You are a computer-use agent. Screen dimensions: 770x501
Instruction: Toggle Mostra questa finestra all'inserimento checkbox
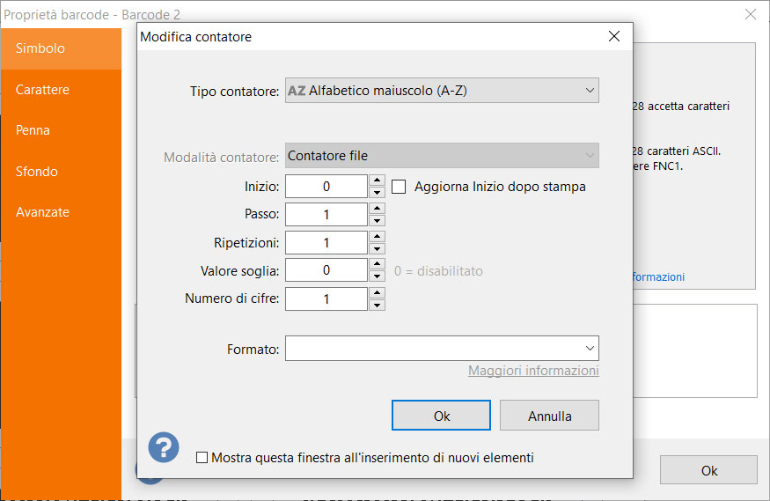[x=202, y=458]
